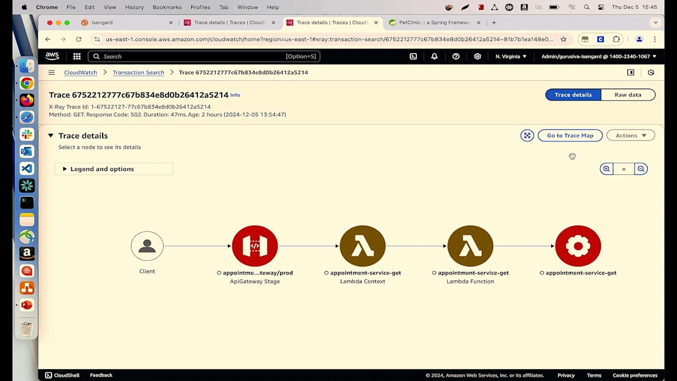Open the N. Virginia region dropdown
The image size is (677, 381).
click(511, 56)
